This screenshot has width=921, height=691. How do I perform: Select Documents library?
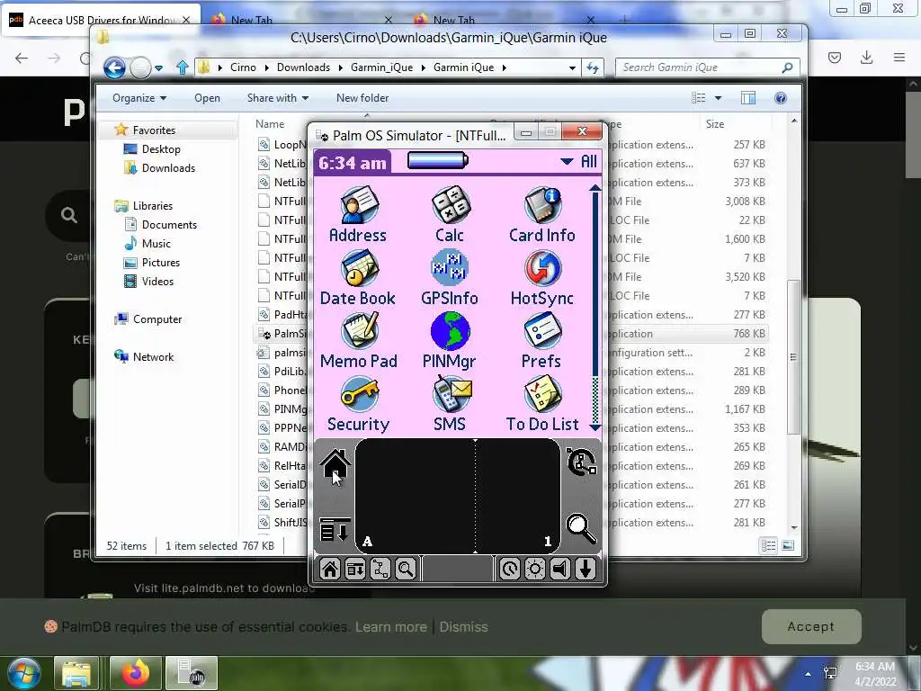(x=169, y=224)
